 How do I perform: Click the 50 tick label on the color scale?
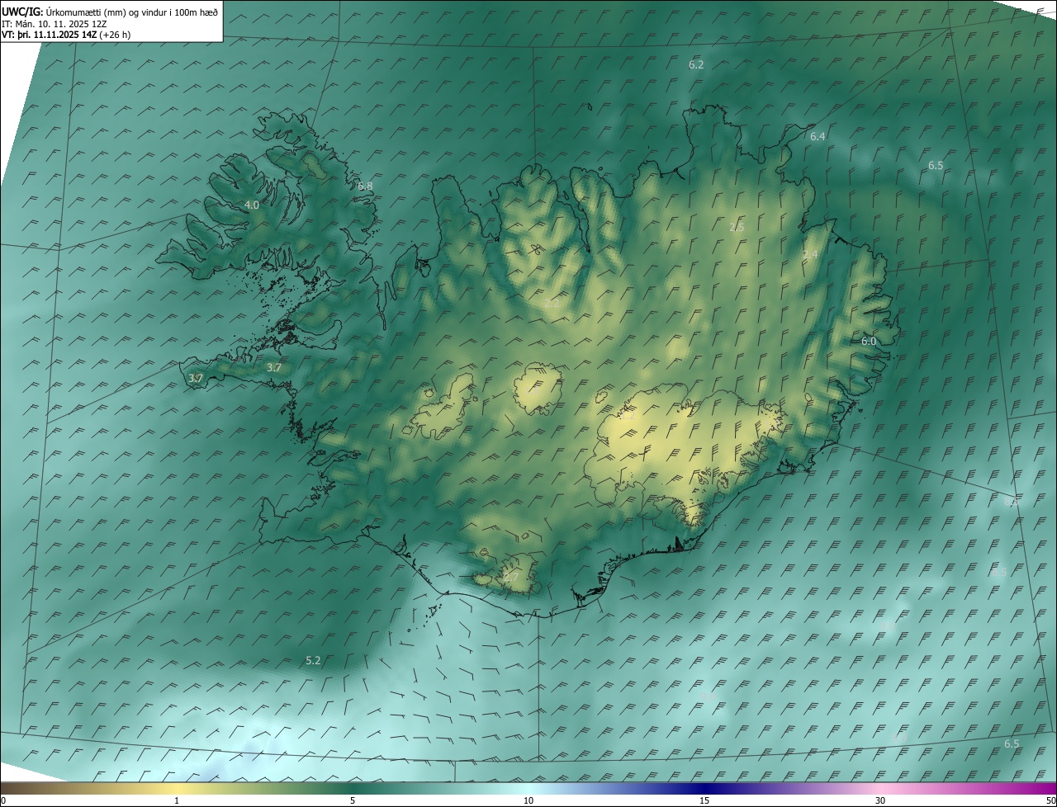[1050, 800]
